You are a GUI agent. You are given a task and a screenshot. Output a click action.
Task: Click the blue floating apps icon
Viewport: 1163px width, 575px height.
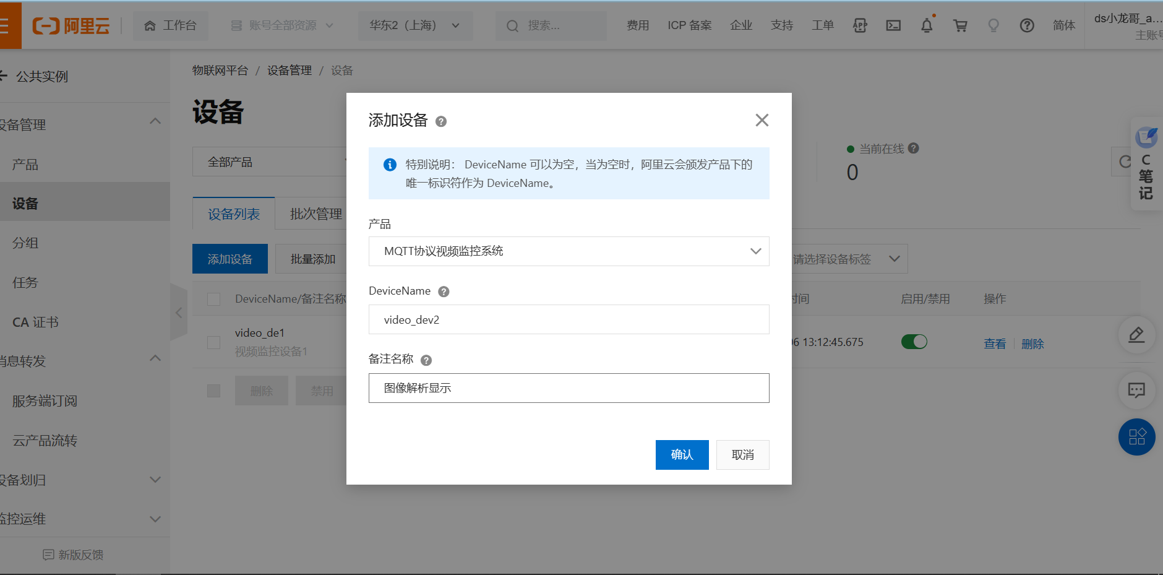[1136, 437]
